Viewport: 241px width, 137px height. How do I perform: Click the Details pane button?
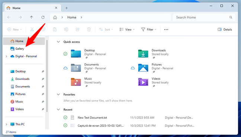(x=225, y=30)
